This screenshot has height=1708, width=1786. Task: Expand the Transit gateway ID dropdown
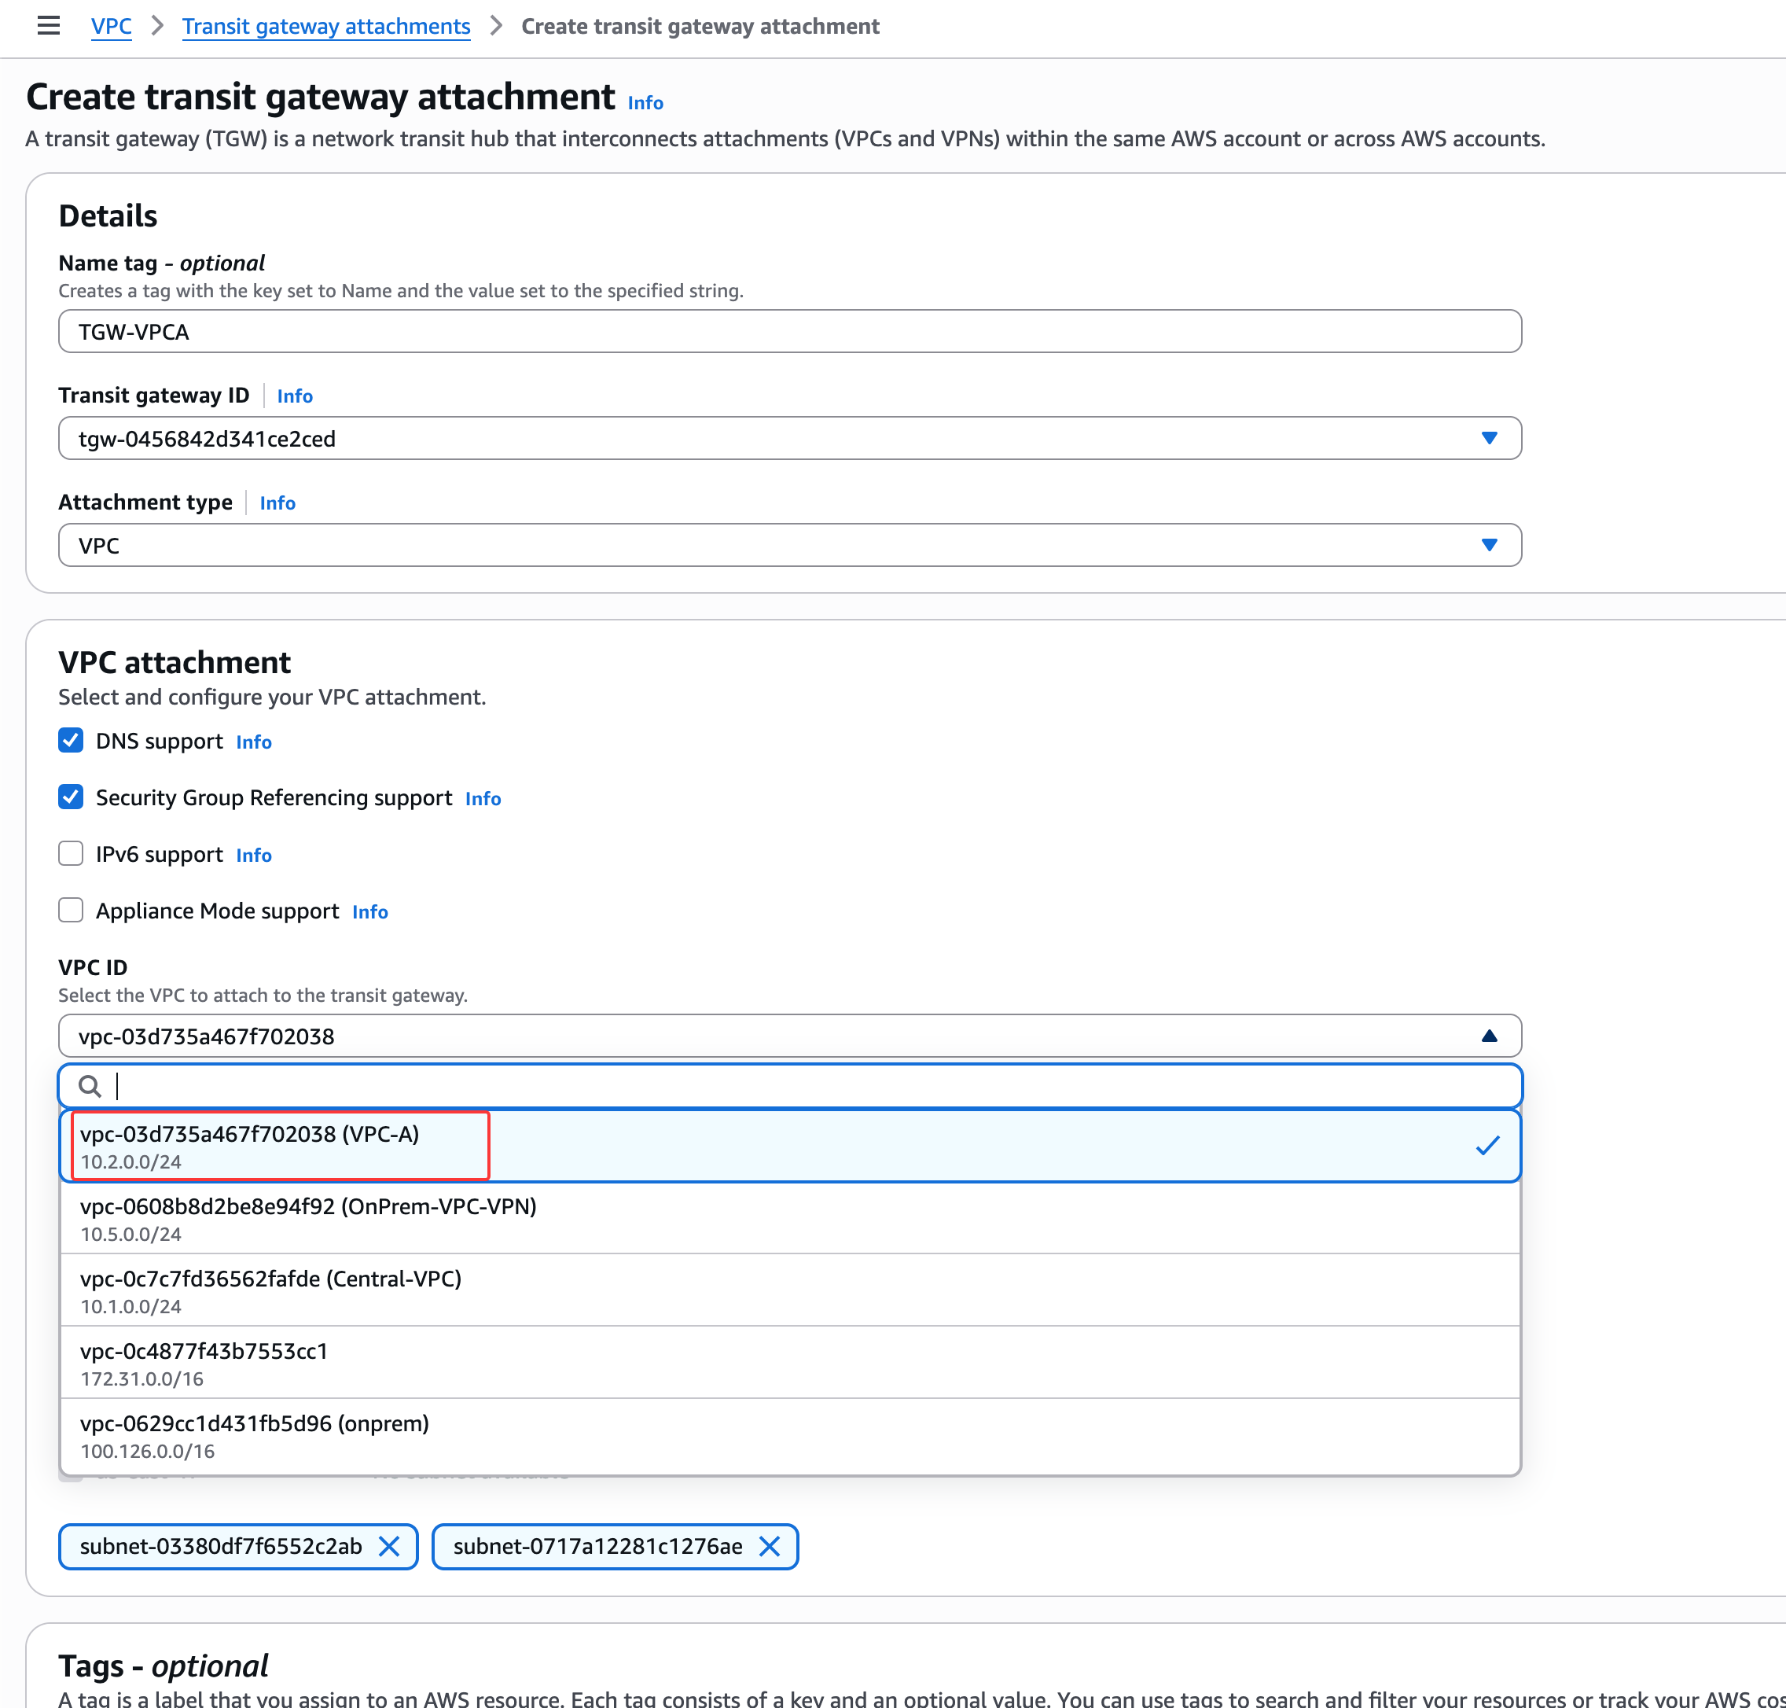[1488, 439]
